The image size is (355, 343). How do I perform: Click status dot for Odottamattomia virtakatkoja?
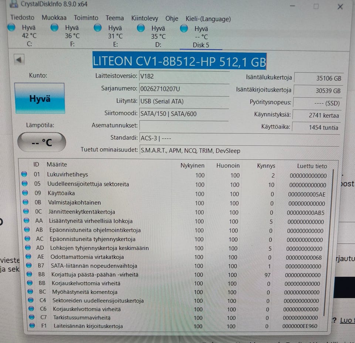coord(28,257)
